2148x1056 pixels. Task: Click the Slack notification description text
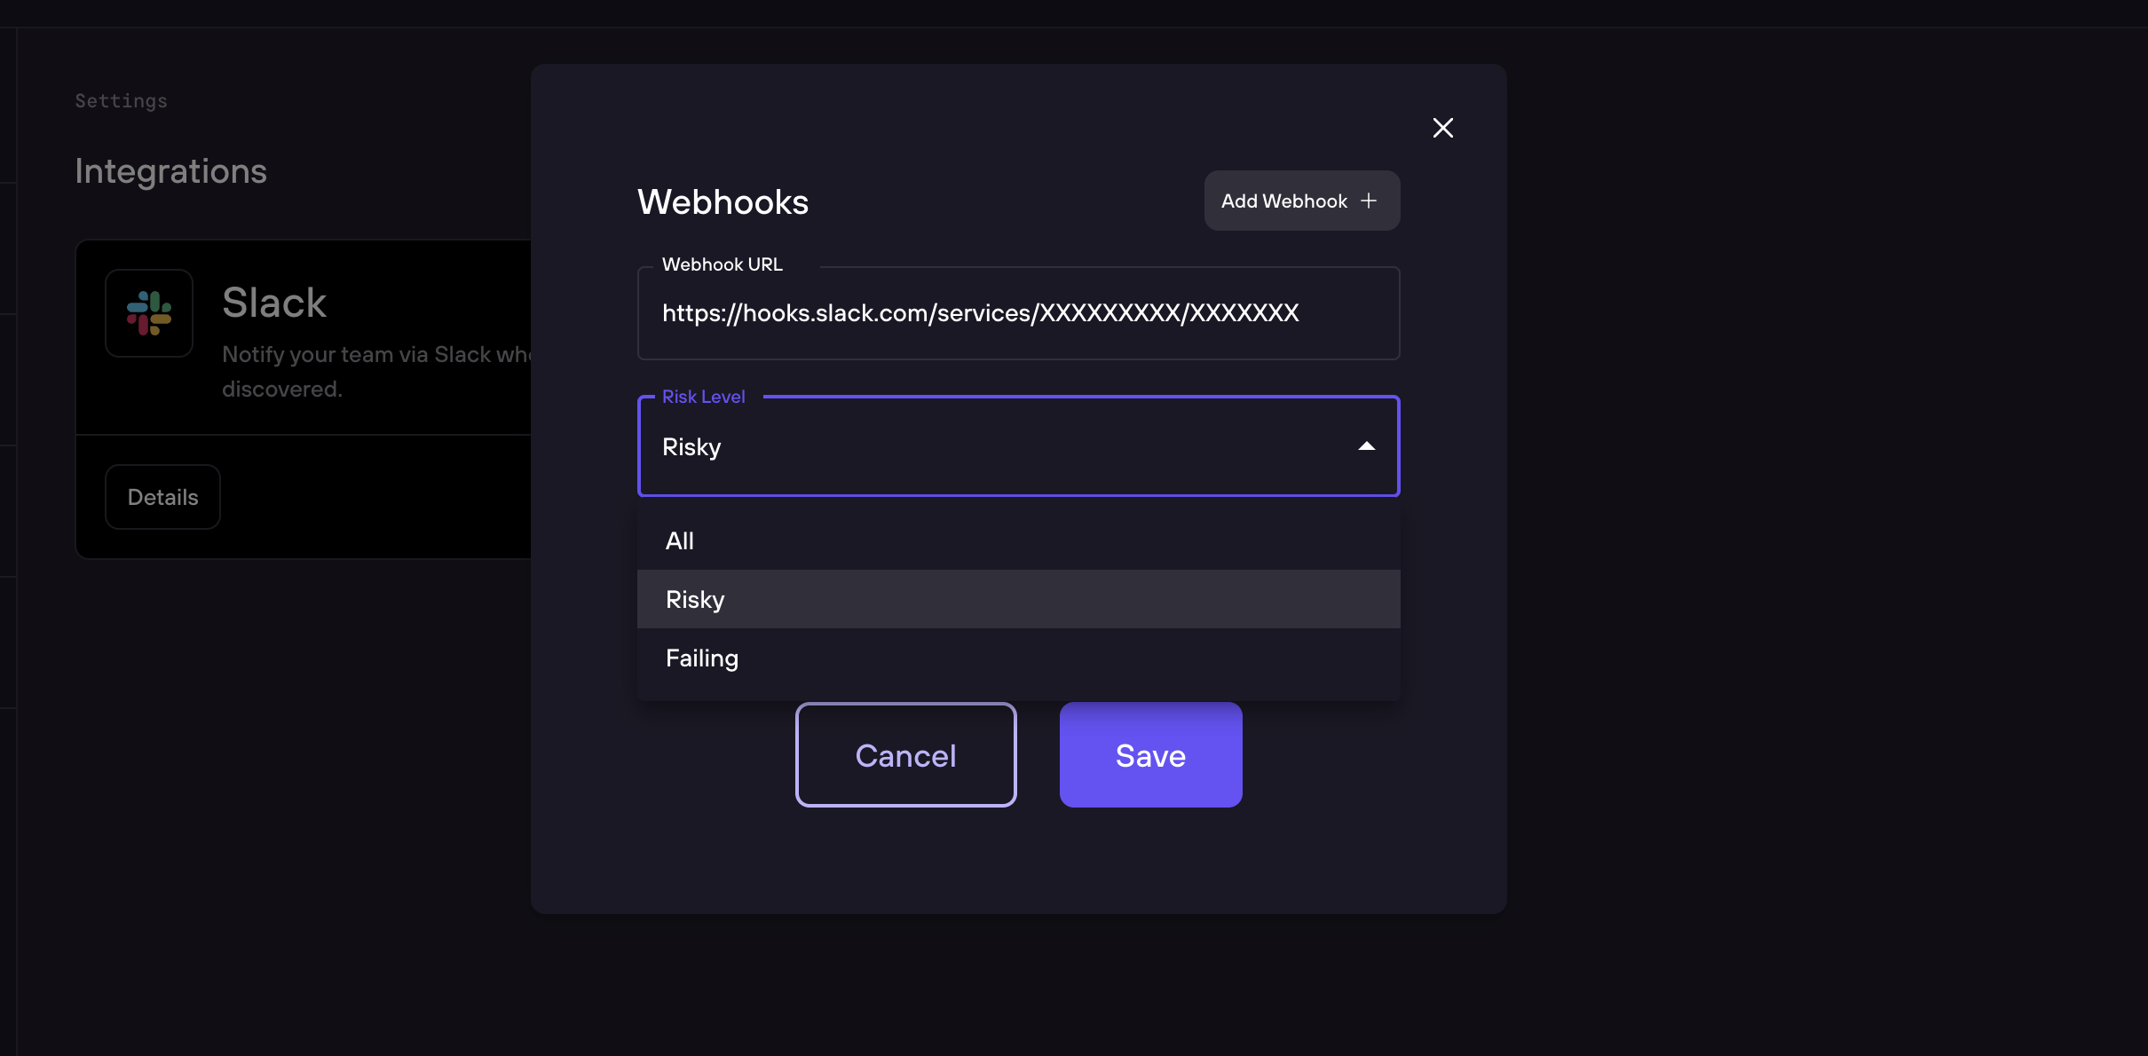point(373,371)
